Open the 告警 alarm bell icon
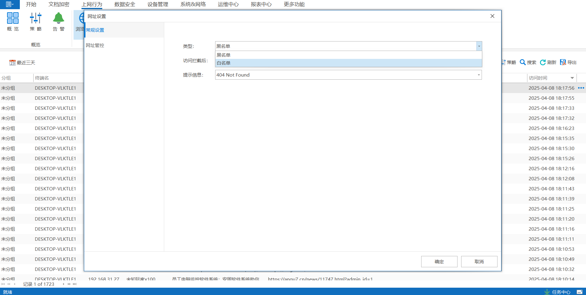 click(x=59, y=19)
